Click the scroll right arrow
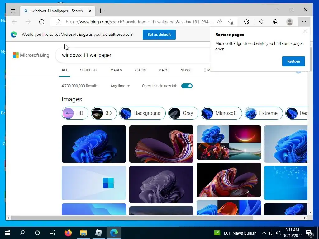Image resolution: width=319 pixels, height=239 pixels. pyautogui.click(x=305, y=218)
